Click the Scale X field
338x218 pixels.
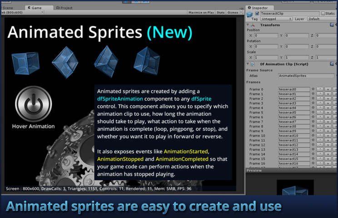[x=266, y=58]
